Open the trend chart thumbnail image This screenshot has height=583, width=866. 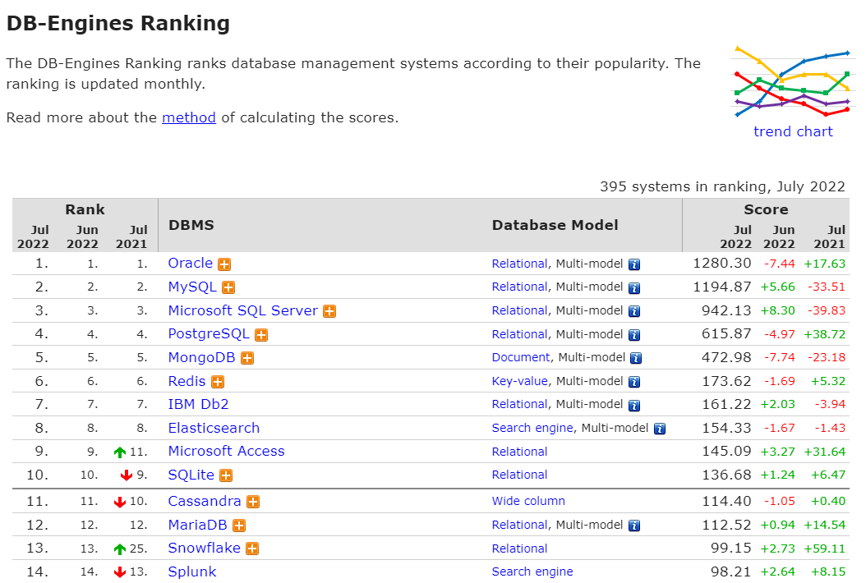793,82
